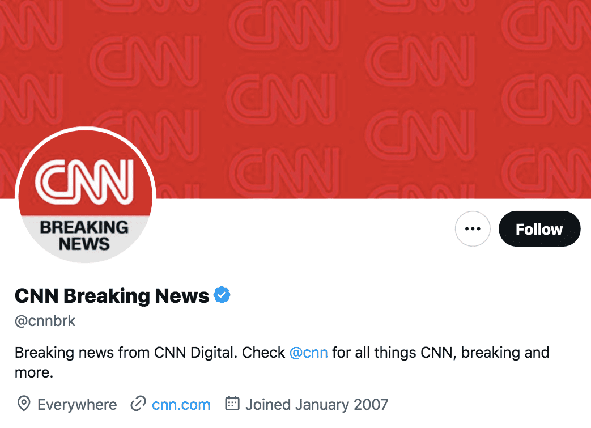Click CNN's circular profile picture
The width and height of the screenshot is (591, 428).
coord(86,194)
